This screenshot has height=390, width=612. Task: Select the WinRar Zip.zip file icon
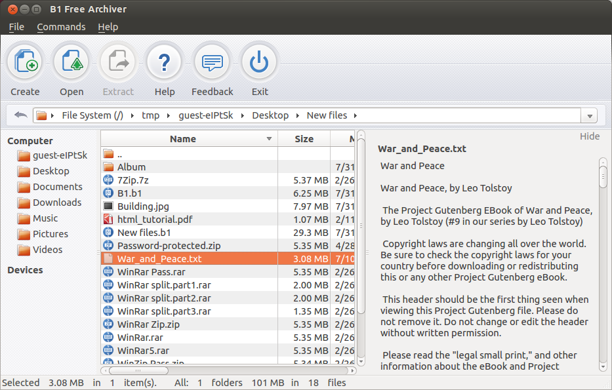click(108, 324)
